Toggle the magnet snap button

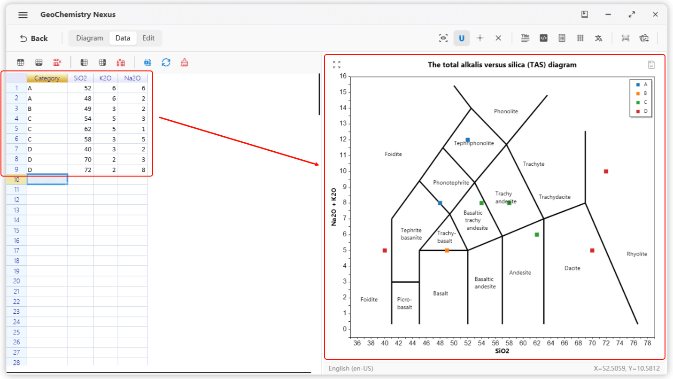(462, 39)
